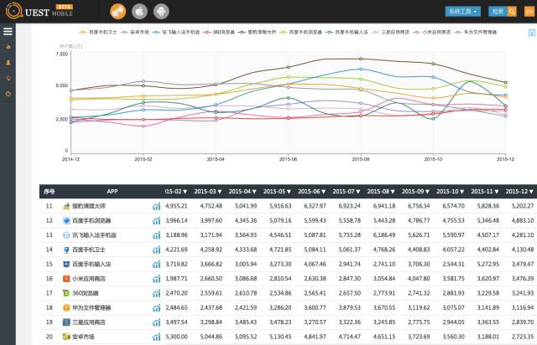Toggle 三星应用商店 series in chart legend
This screenshot has height=345, width=537.
coord(391,32)
